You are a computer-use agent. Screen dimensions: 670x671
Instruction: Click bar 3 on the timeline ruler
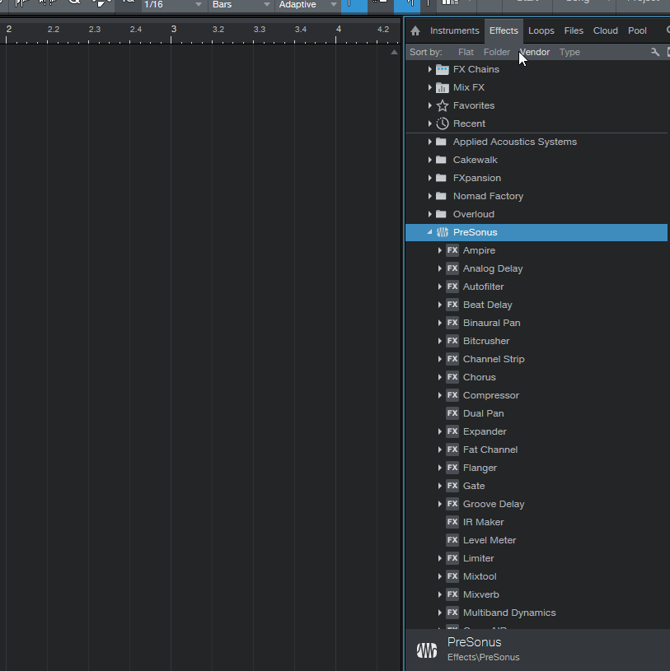[174, 29]
